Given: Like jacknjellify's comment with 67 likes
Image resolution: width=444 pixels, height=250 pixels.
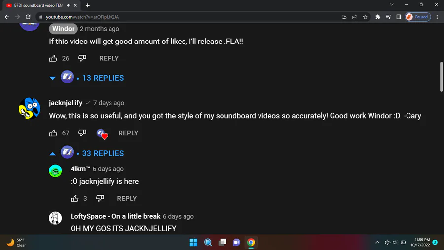Looking at the screenshot, I should tap(53, 133).
